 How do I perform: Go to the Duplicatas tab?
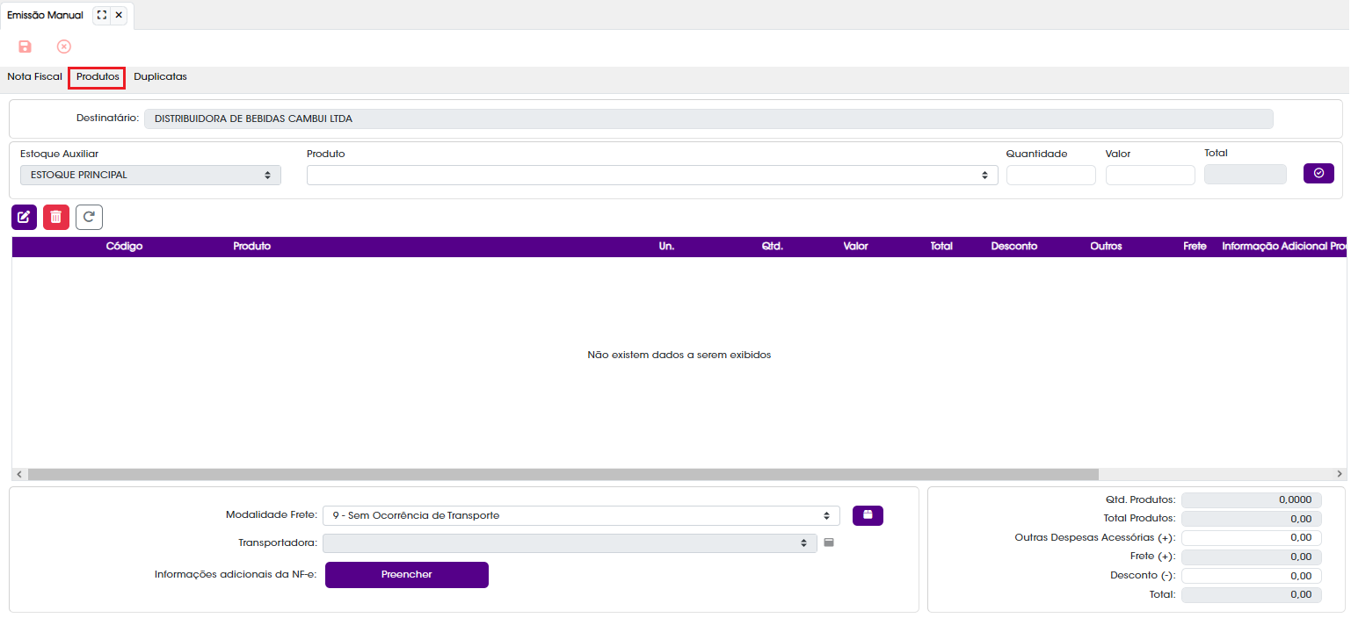pos(160,76)
